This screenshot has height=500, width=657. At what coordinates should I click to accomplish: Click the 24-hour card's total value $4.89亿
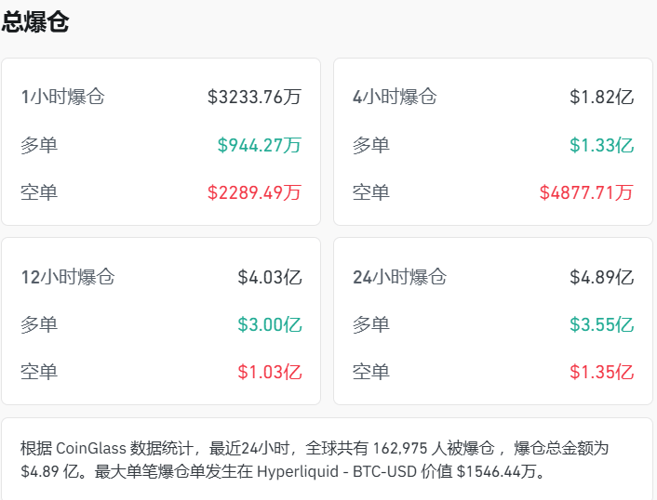click(601, 277)
